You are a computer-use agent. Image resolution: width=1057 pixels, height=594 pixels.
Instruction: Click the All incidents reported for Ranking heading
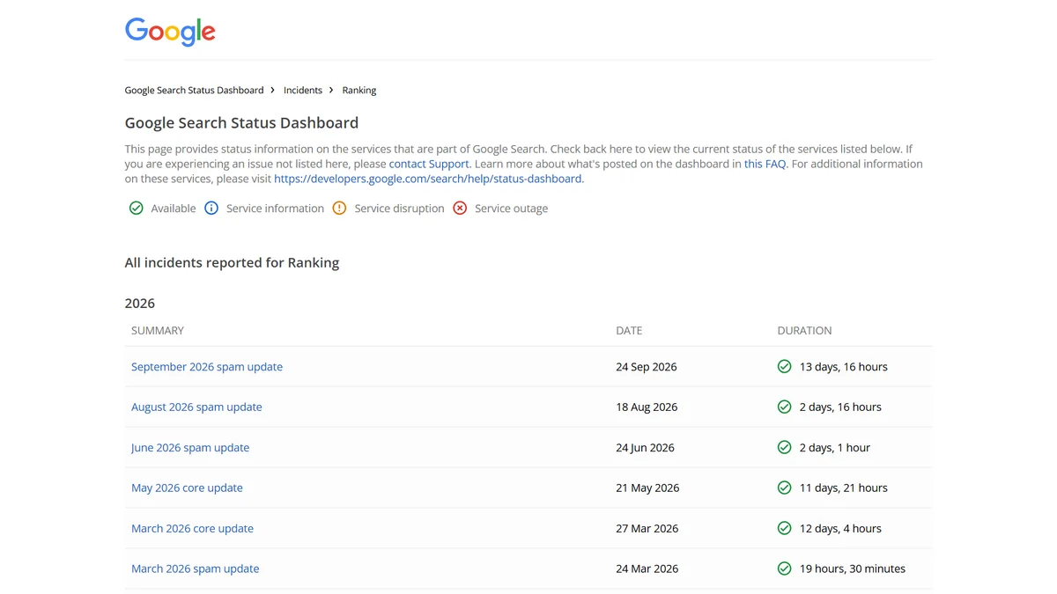point(232,262)
